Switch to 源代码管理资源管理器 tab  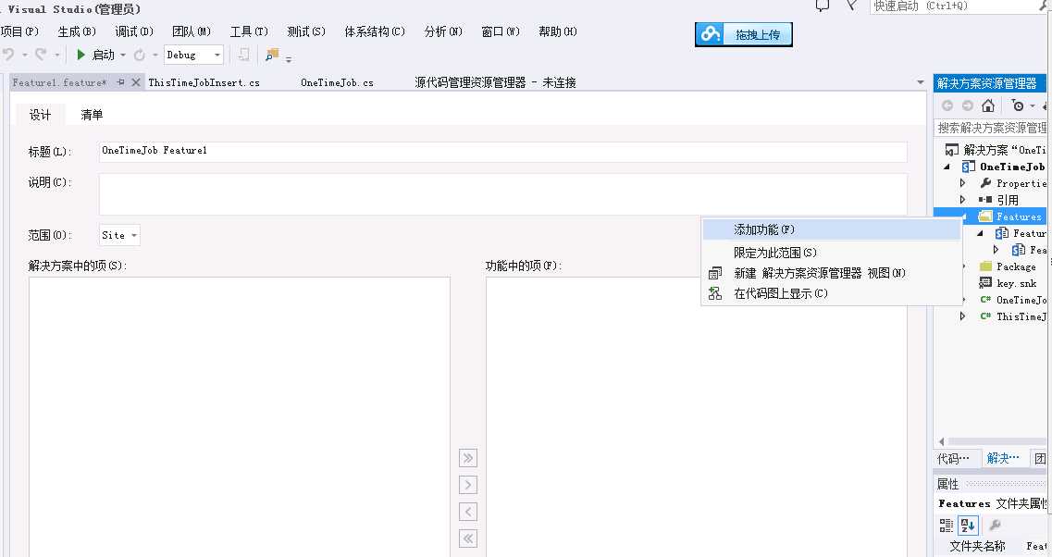coord(495,82)
